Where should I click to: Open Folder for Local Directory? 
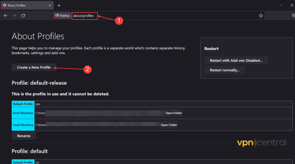click(169, 125)
